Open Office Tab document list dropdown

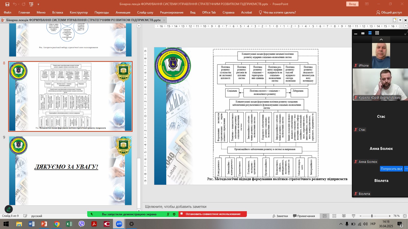pyautogui.click(x=400, y=20)
